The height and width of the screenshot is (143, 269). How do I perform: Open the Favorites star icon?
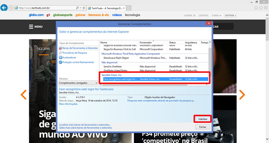(261, 8)
